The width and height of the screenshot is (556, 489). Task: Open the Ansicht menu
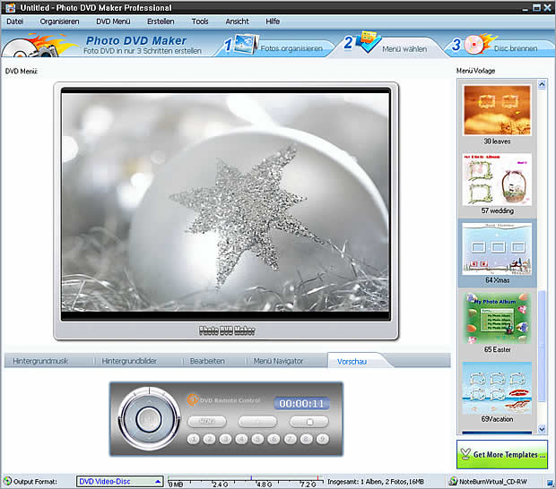(x=238, y=21)
